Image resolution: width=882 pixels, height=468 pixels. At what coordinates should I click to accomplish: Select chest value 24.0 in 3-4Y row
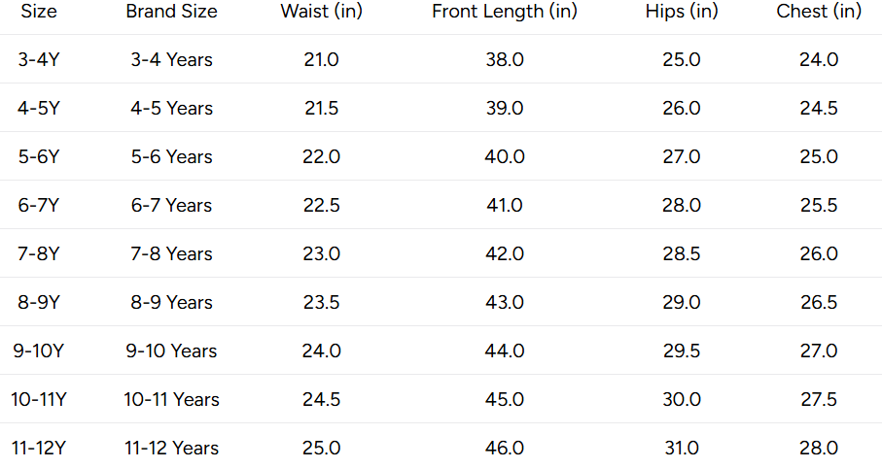(819, 59)
